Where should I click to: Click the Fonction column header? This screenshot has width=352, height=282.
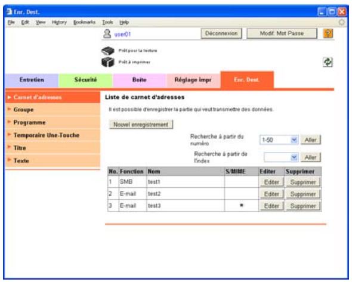[132, 172]
